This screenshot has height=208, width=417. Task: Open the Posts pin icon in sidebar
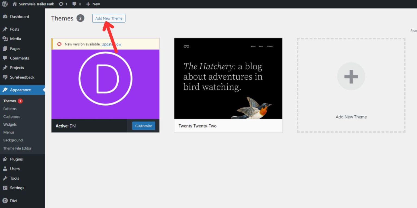(6, 29)
